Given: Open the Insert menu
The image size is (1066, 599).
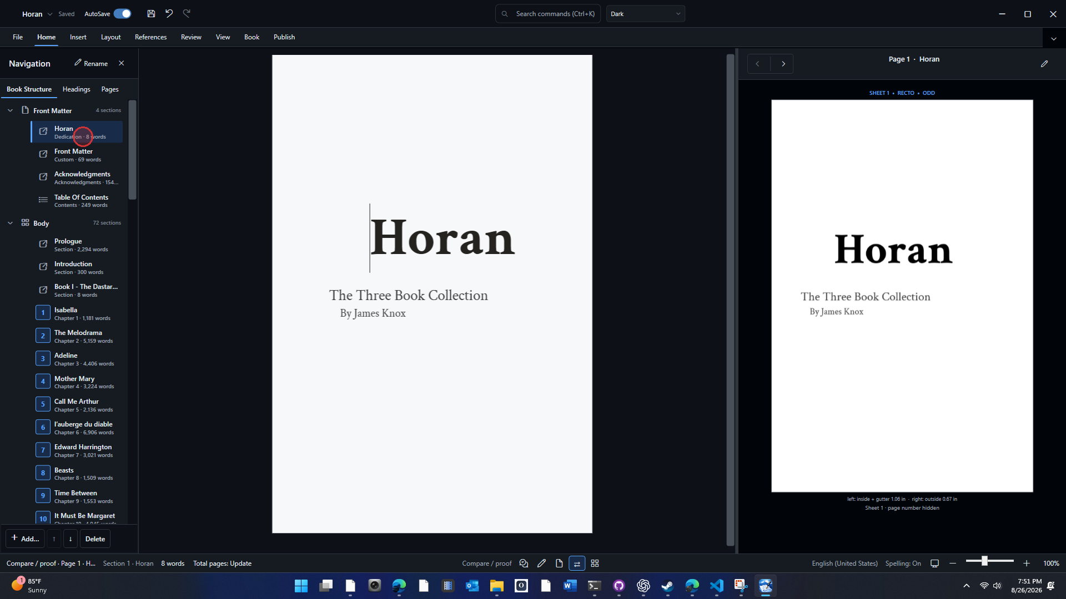Looking at the screenshot, I should [78, 37].
